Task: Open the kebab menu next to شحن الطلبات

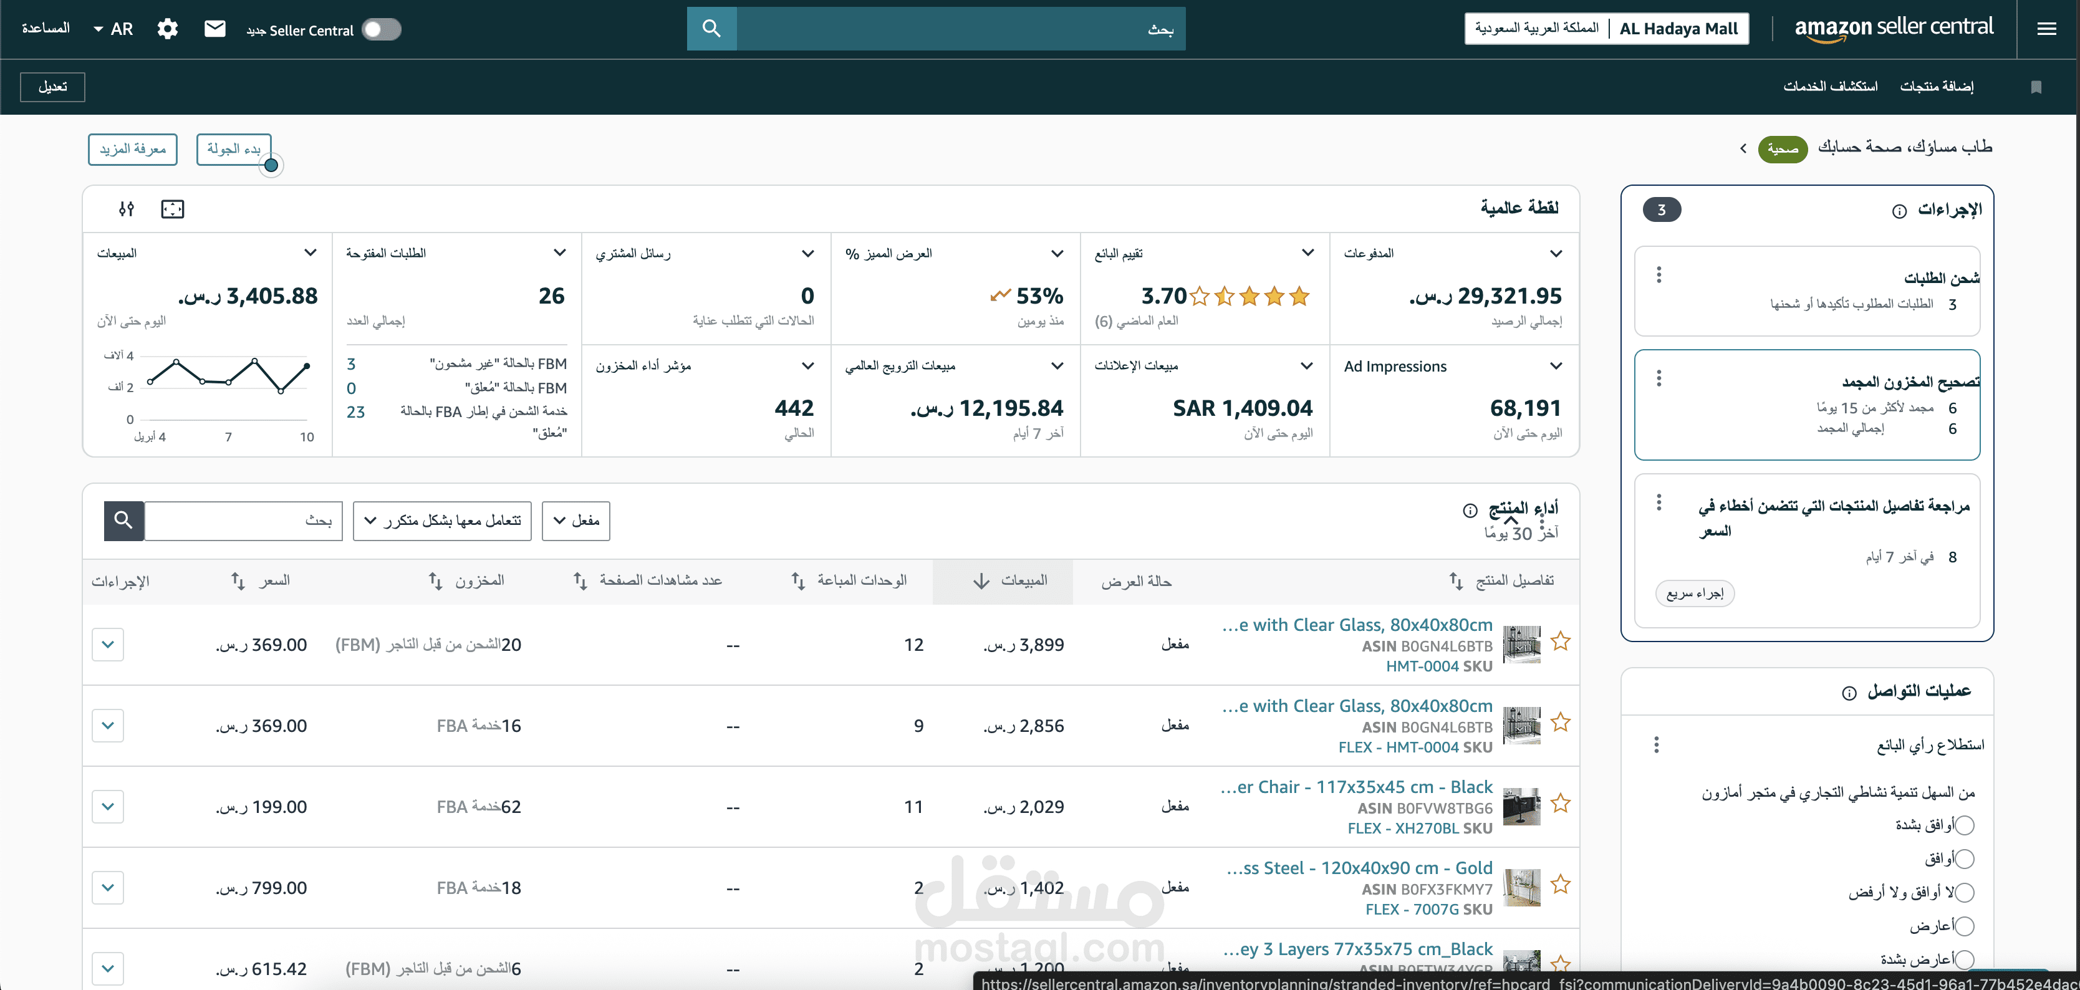Action: pos(1659,276)
